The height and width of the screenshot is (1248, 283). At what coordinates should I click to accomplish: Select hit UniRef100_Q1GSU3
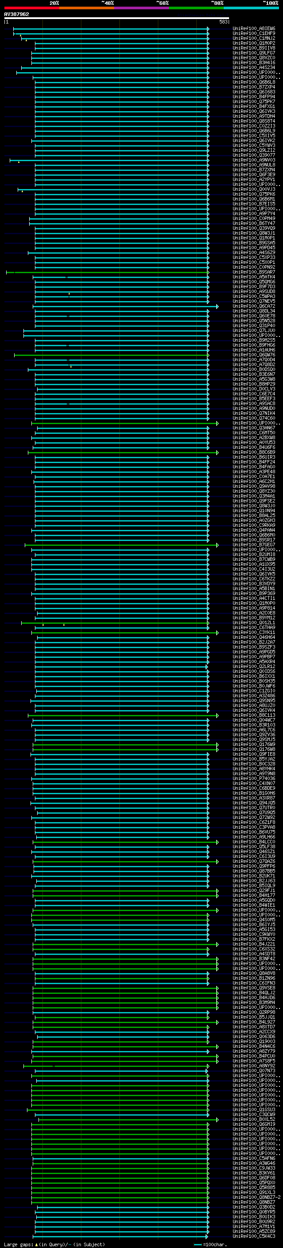pyautogui.click(x=254, y=1109)
